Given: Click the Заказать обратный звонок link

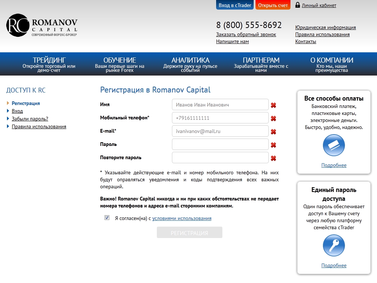Looking at the screenshot, I should click(246, 34).
